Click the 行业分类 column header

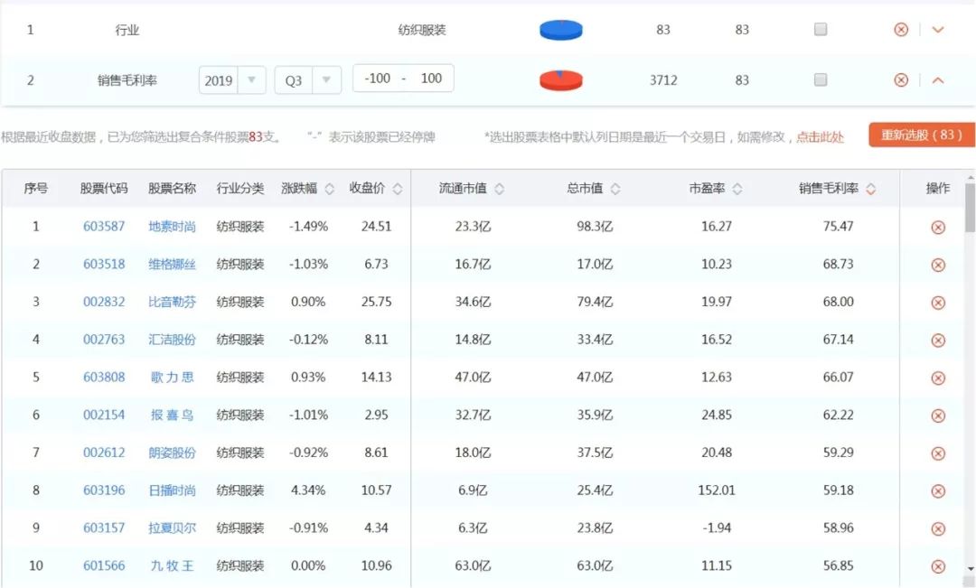click(x=240, y=188)
